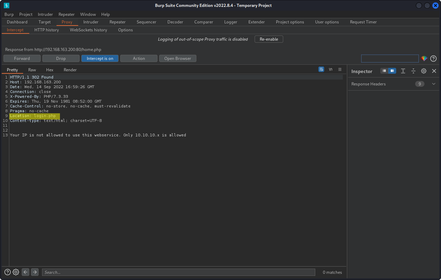Open the Burp menu

[9, 14]
